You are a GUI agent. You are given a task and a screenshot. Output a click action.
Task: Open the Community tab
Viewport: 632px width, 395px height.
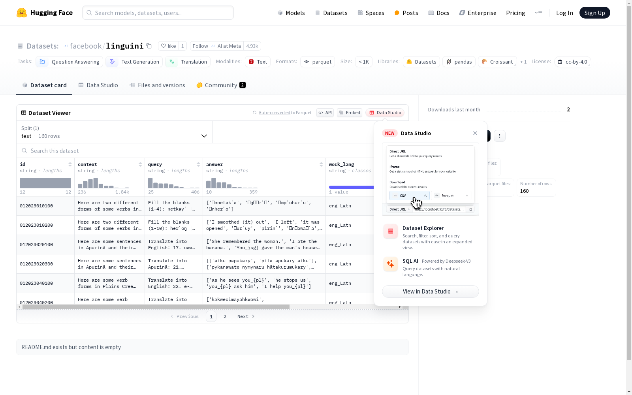click(221, 85)
